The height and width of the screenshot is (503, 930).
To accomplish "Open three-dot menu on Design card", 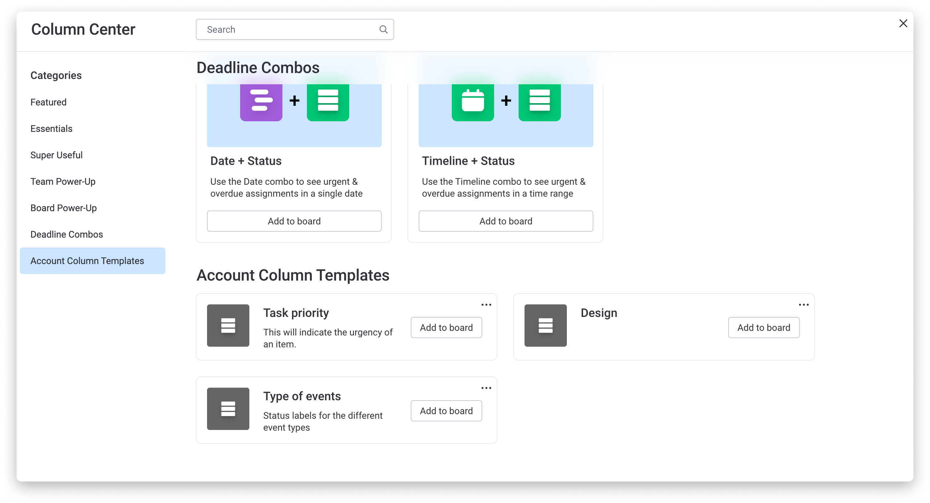I will click(803, 305).
